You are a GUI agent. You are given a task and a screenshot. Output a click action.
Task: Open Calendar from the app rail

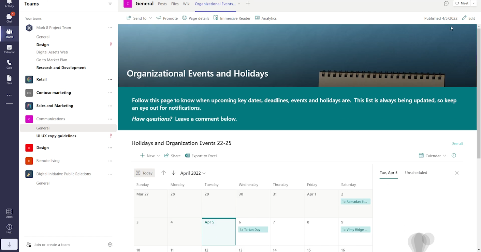[x=9, y=49]
